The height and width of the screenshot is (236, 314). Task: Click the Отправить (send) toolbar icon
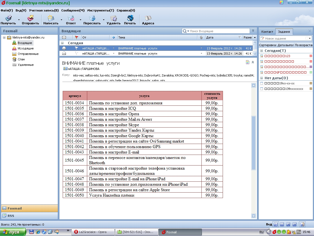tap(31, 18)
